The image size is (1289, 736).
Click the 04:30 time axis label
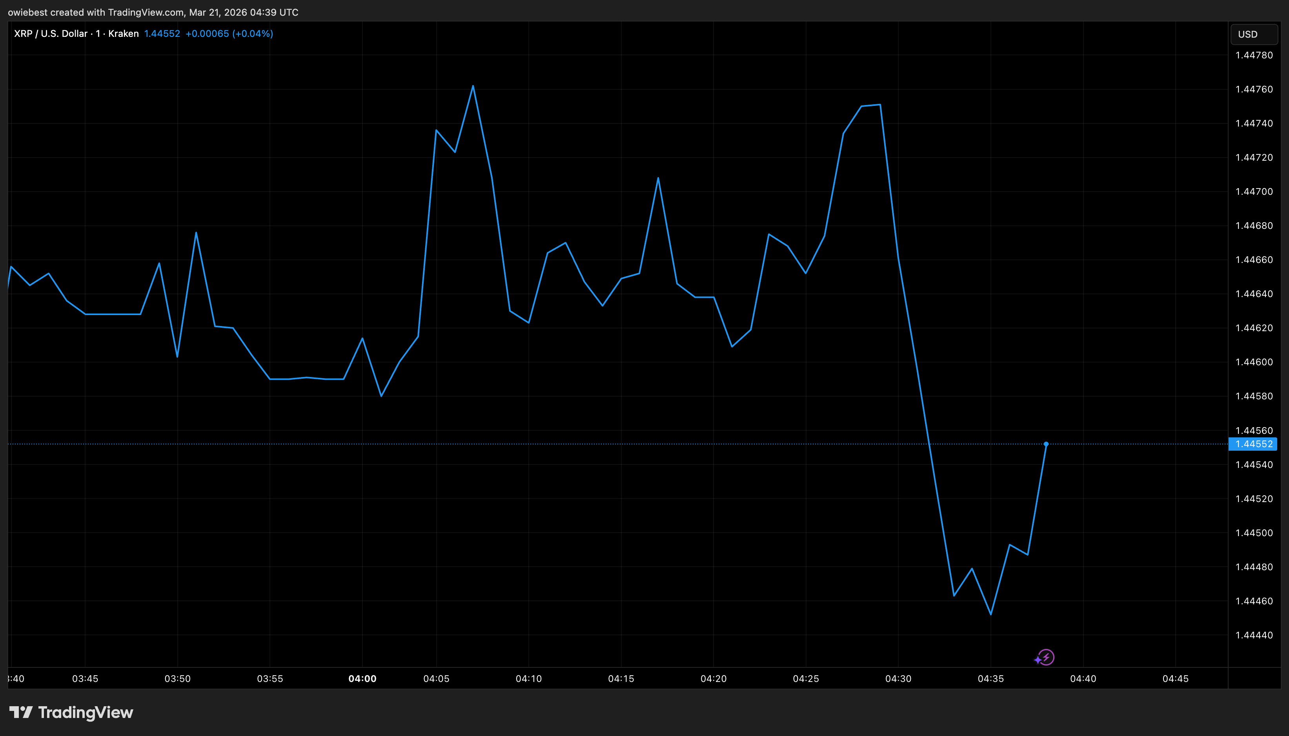click(898, 678)
